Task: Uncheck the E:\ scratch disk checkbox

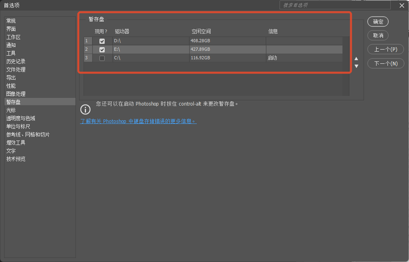Action: click(102, 50)
